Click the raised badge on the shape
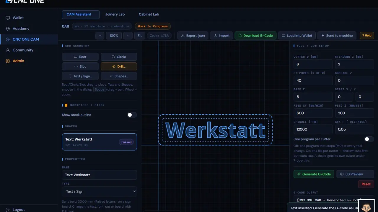378x212 pixels. pyautogui.click(x=126, y=142)
